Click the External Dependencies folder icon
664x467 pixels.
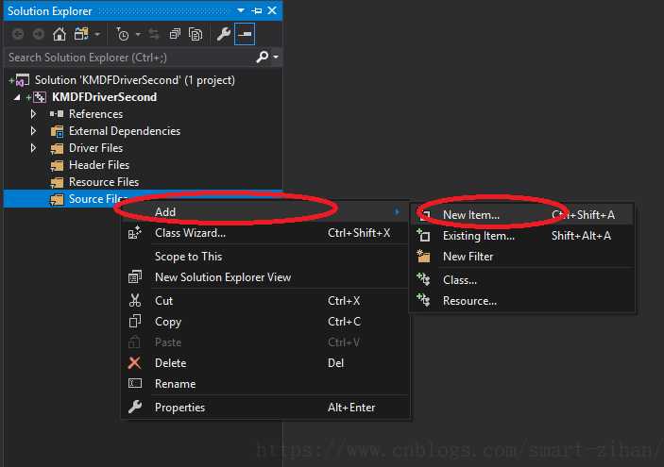(x=57, y=131)
